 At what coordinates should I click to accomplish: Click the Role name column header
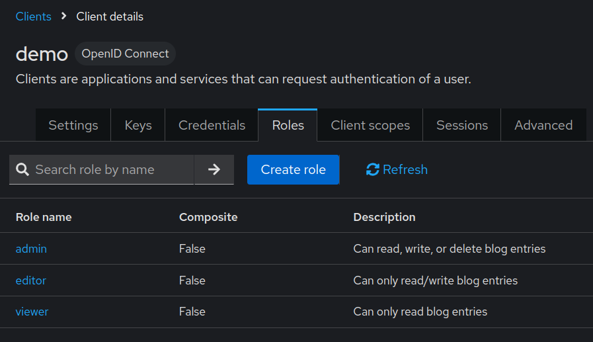point(44,217)
